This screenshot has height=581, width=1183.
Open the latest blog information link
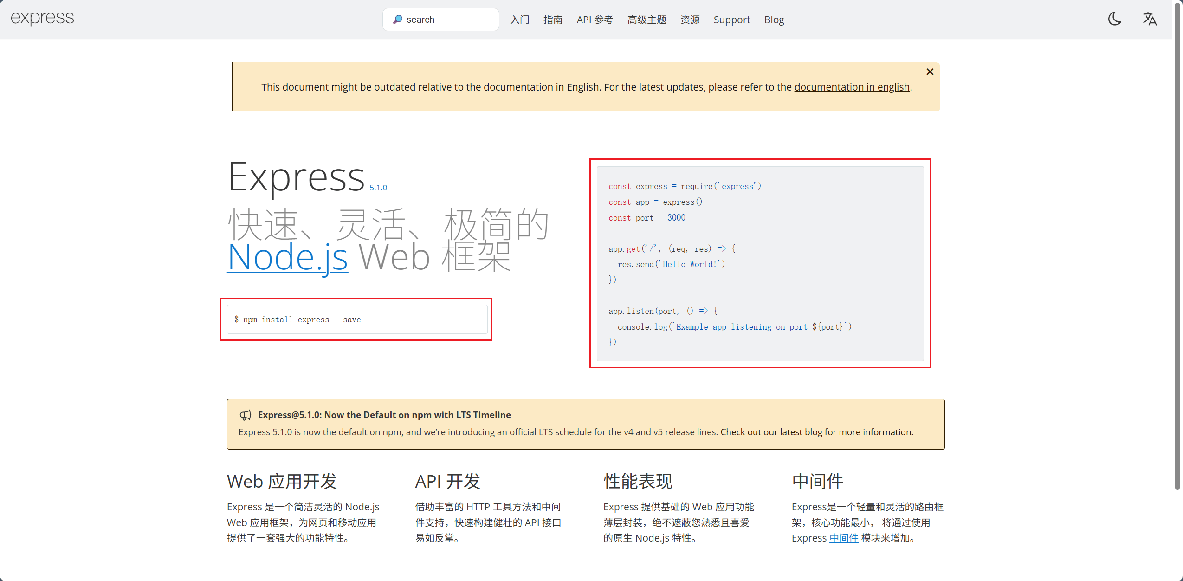816,432
